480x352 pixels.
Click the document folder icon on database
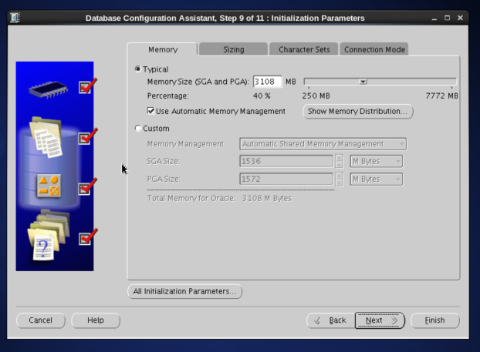click(46, 138)
